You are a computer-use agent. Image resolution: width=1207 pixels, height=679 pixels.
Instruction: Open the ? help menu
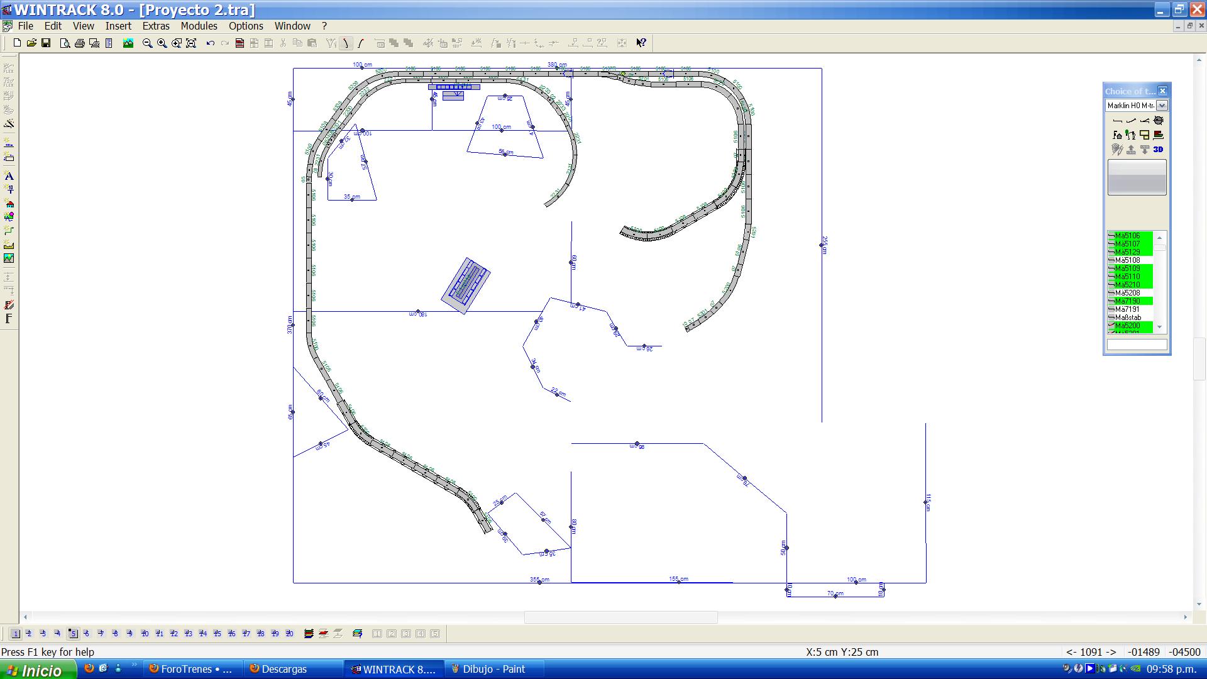[x=324, y=26]
